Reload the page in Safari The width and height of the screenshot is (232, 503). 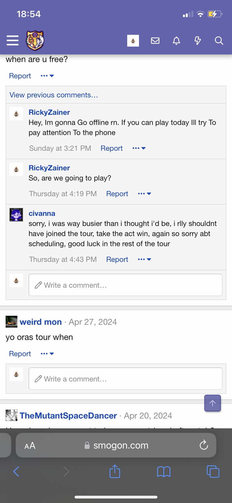point(204,445)
